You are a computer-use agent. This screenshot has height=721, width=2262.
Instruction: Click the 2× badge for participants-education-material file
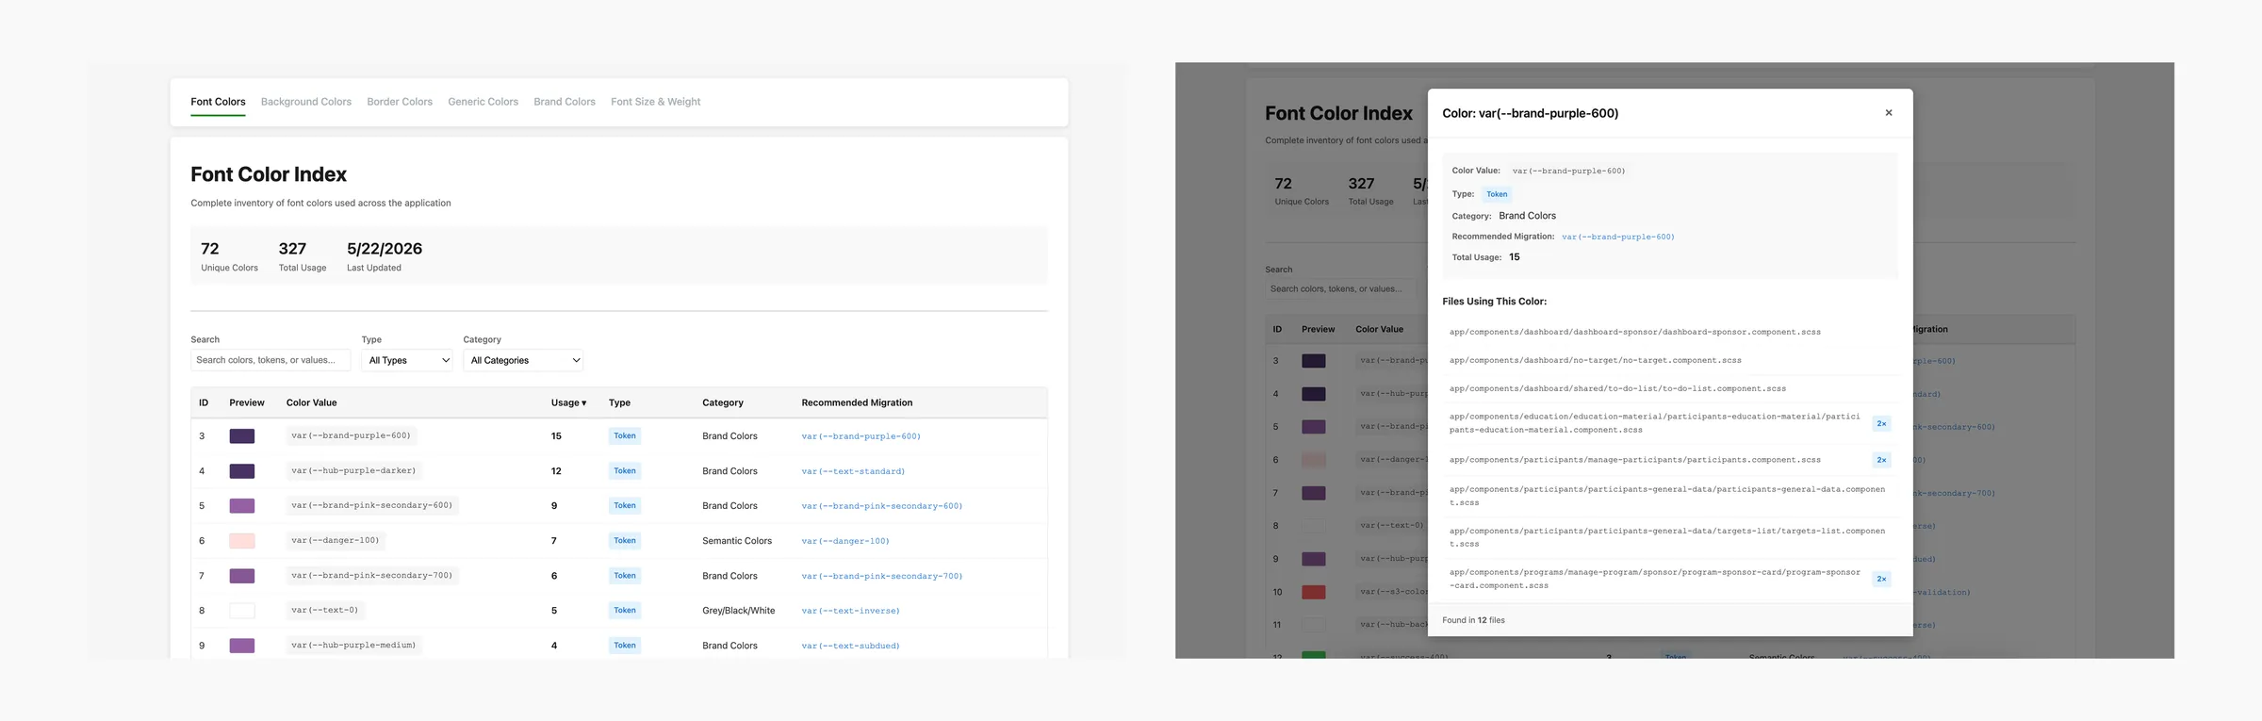coord(1881,424)
